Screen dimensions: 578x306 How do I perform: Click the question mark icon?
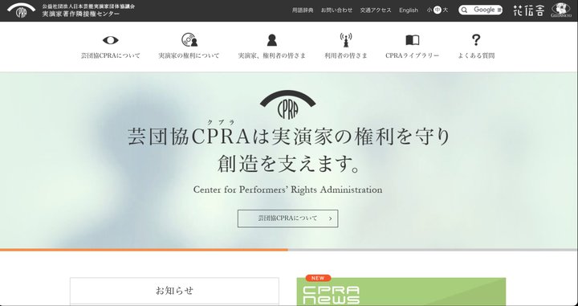(476, 40)
